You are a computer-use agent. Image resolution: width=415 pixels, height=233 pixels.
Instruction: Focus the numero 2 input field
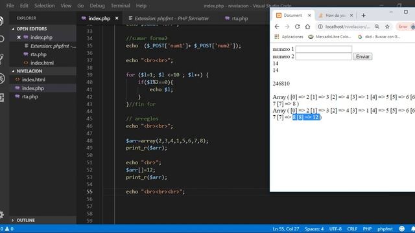click(324, 56)
